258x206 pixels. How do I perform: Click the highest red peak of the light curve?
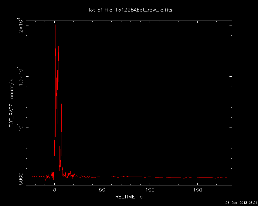point(56,25)
